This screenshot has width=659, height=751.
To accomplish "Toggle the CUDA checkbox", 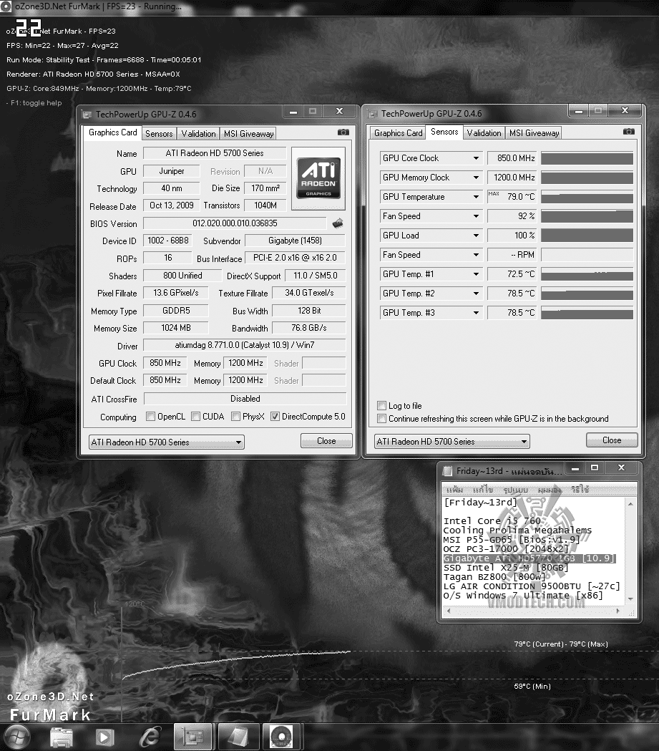I will click(x=196, y=416).
